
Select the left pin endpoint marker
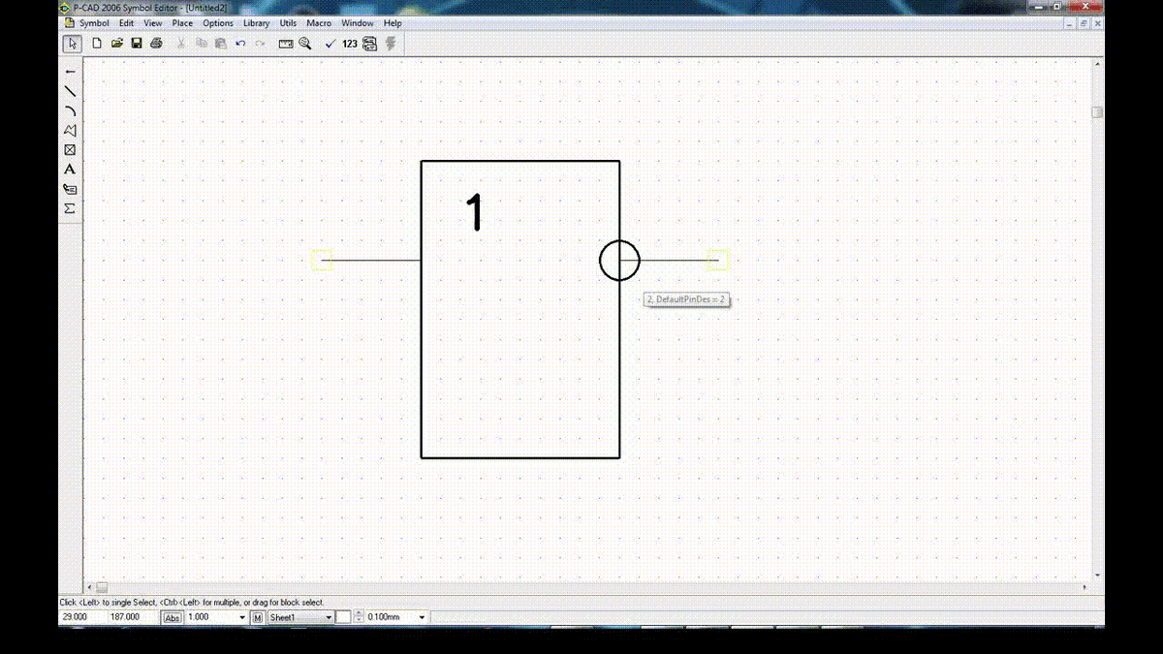pyautogui.click(x=322, y=260)
